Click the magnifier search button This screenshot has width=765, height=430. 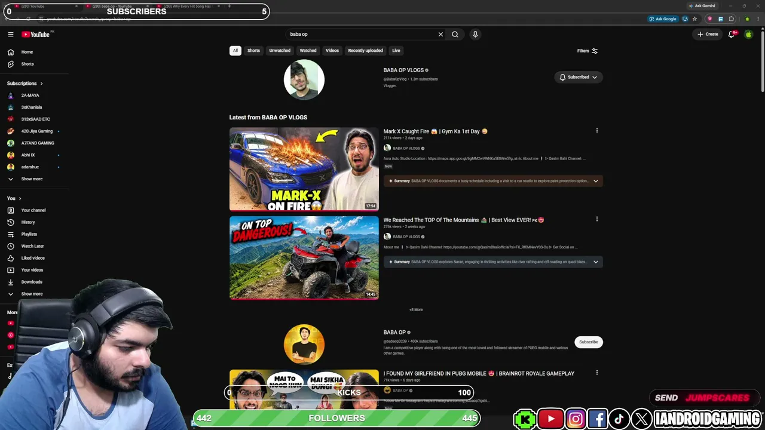pyautogui.click(x=455, y=34)
